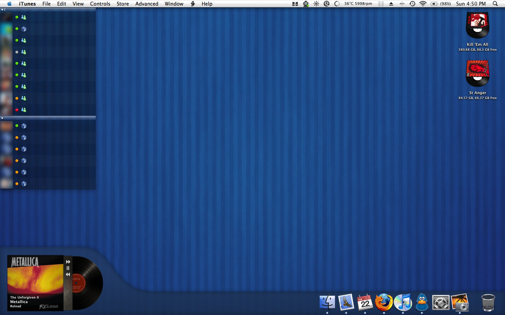Open the View menu
The height and width of the screenshot is (315, 505).
click(x=78, y=3)
